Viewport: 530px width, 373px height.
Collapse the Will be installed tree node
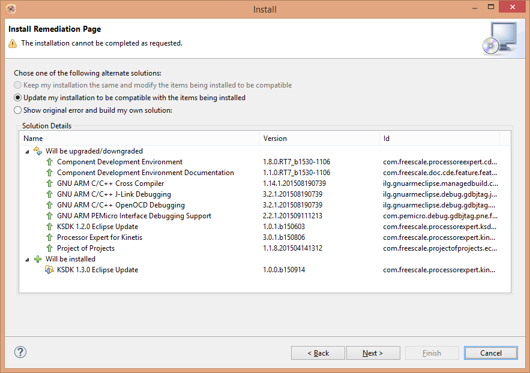click(27, 260)
